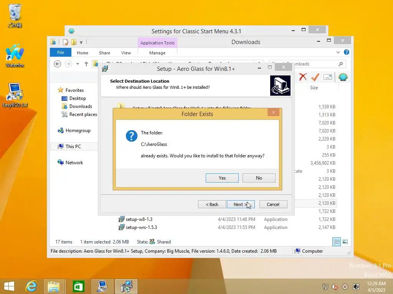The height and width of the screenshot is (294, 393).
Task: Expand the ribbon with the chevron
Action: (x=338, y=52)
